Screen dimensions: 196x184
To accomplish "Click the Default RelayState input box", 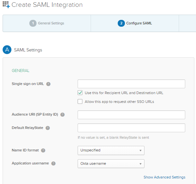I will point(131,128).
